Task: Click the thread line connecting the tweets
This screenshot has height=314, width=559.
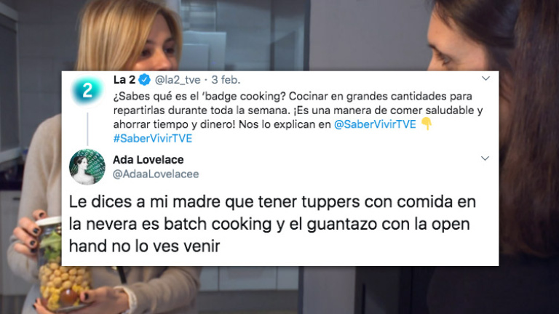Action: [x=87, y=129]
